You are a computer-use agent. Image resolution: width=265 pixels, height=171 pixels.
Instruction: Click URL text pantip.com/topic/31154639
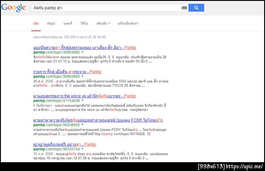[57, 100]
